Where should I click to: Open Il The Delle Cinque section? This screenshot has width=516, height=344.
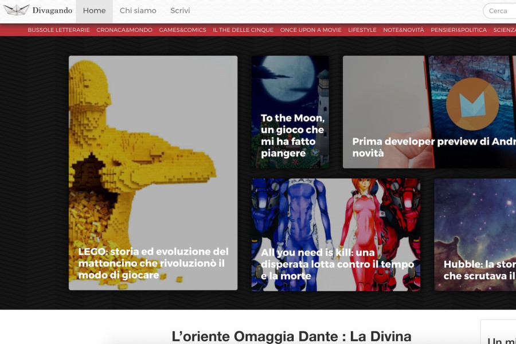click(x=243, y=30)
